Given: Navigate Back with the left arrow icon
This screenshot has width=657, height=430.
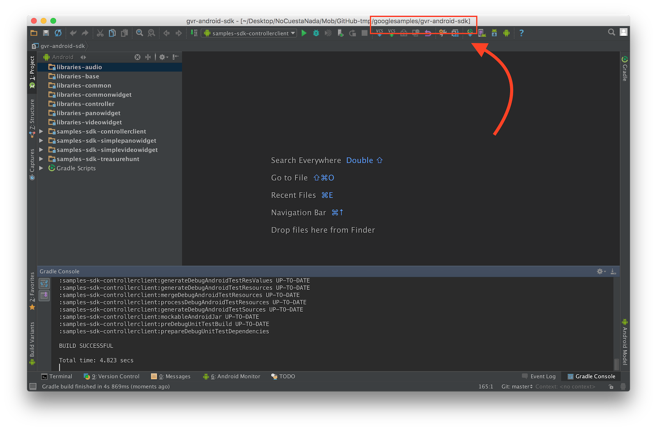Looking at the screenshot, I should [167, 33].
